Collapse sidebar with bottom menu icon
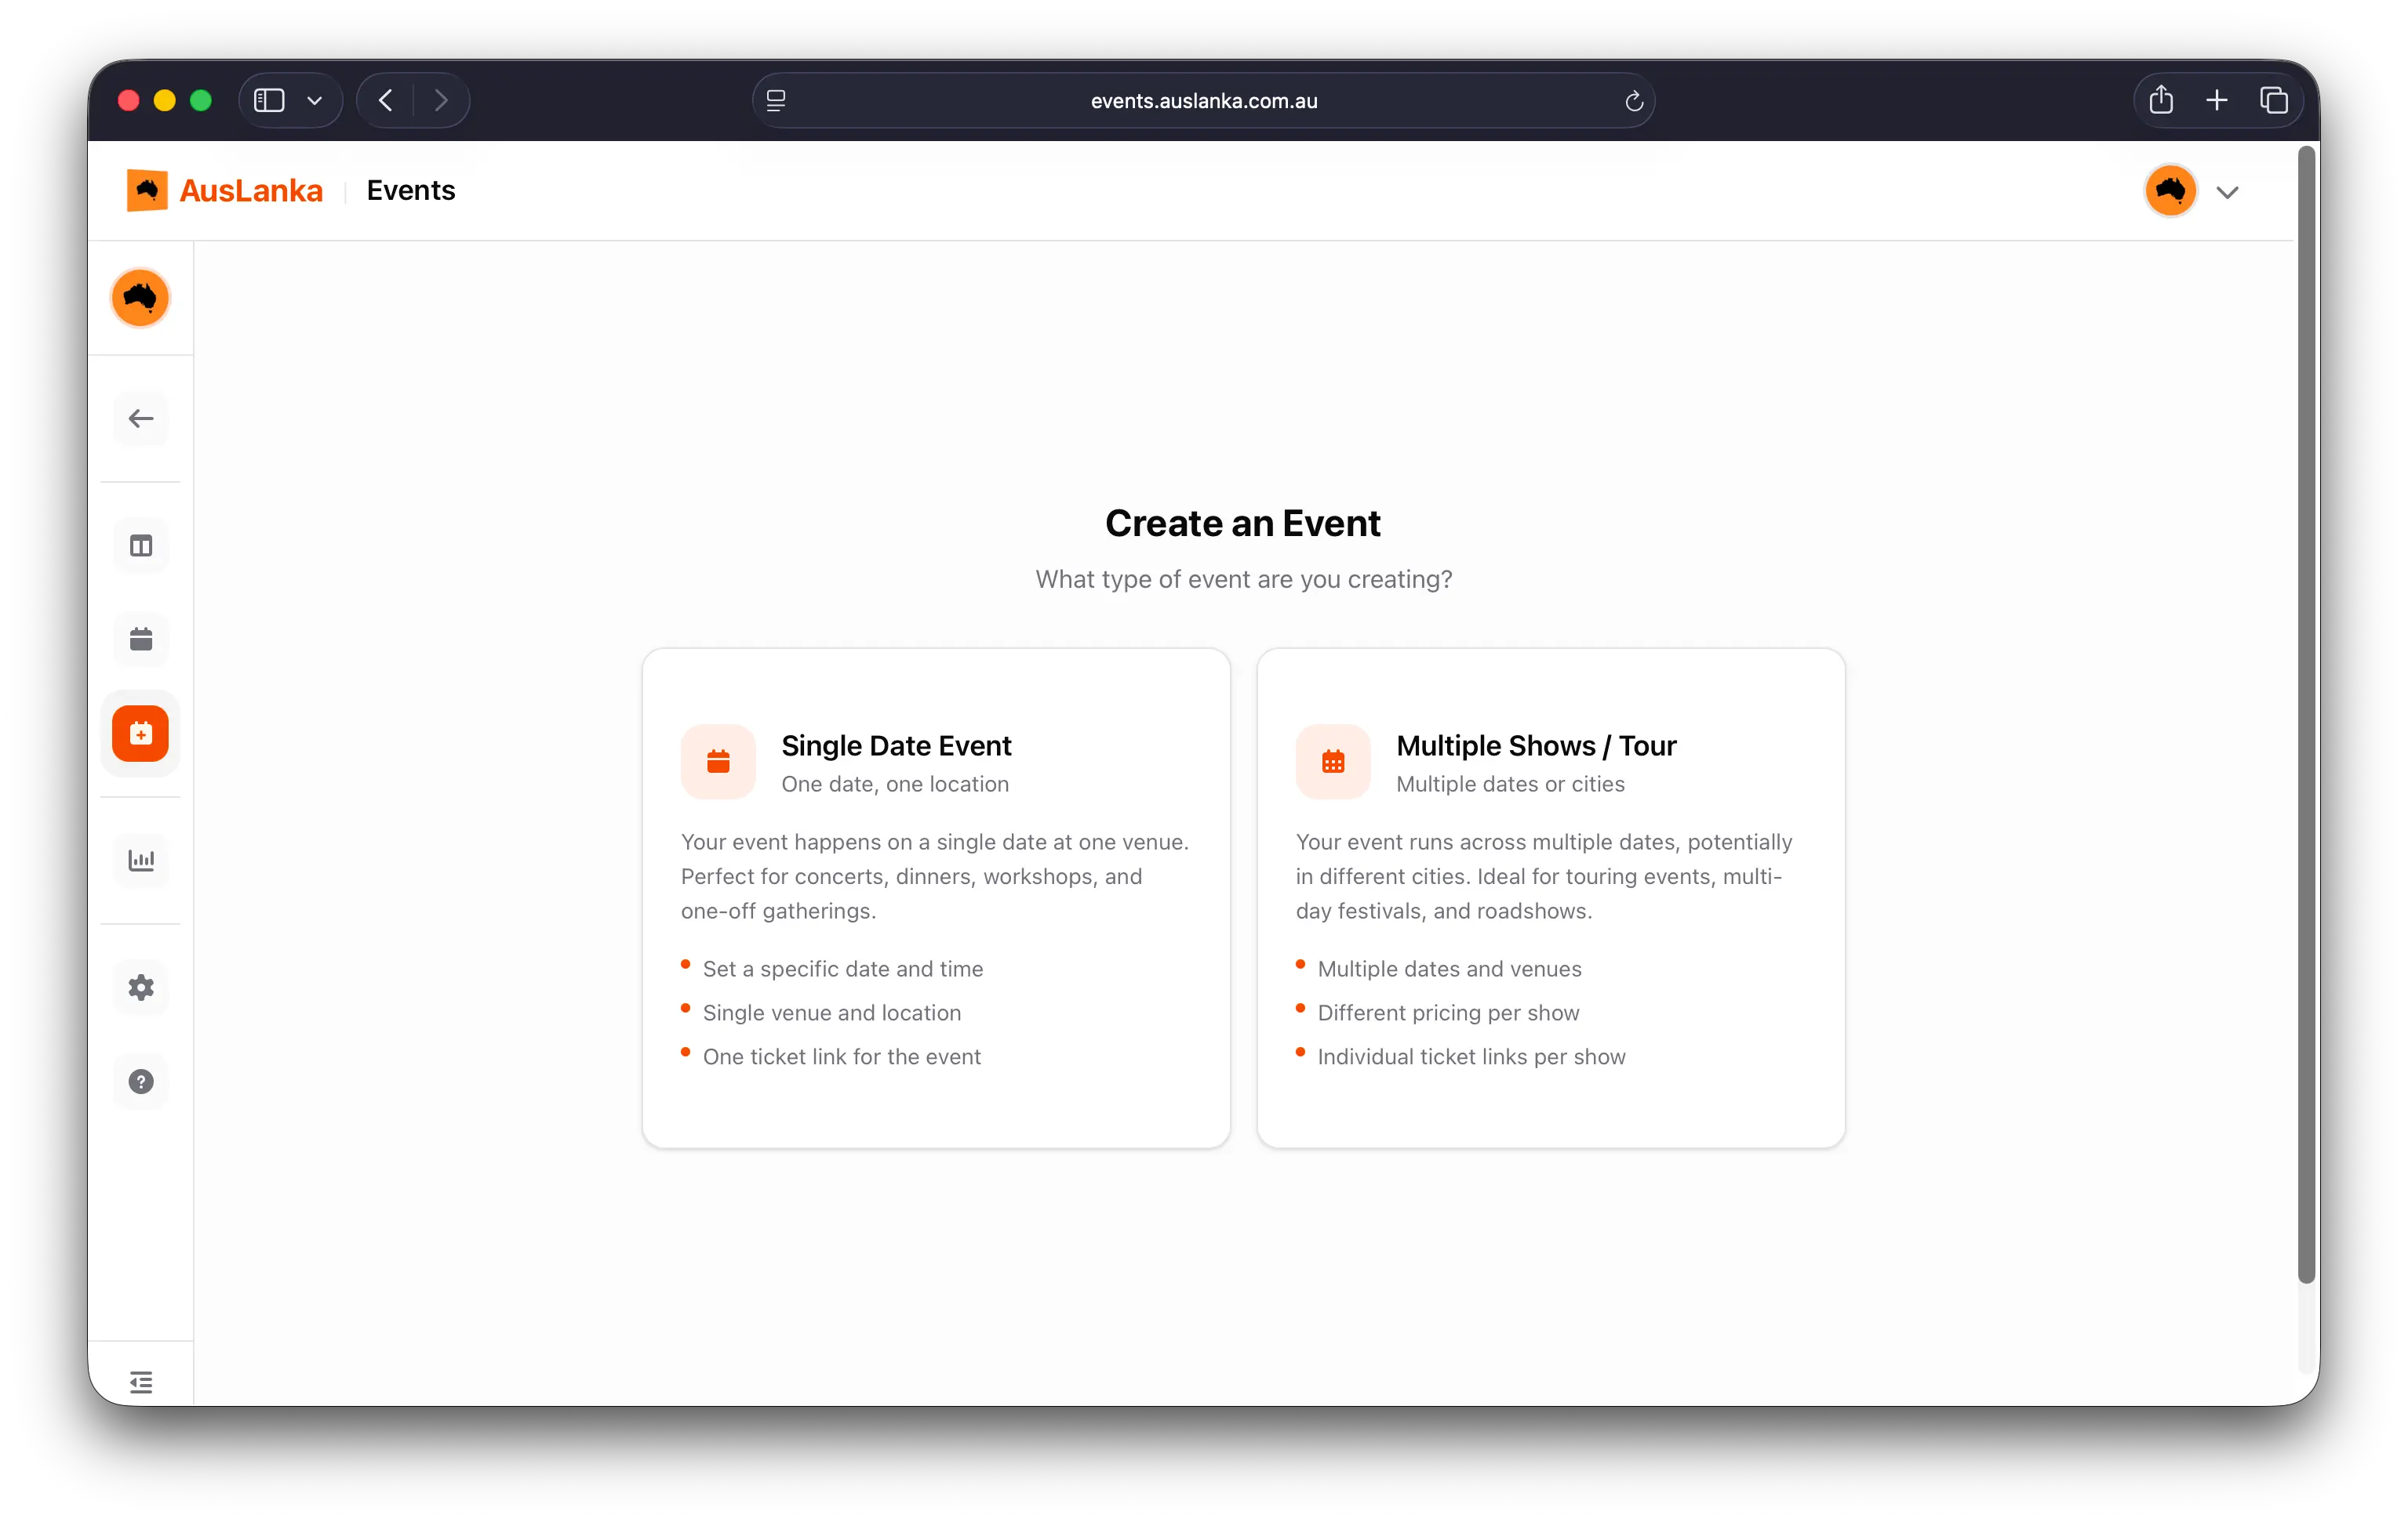 point(141,1382)
